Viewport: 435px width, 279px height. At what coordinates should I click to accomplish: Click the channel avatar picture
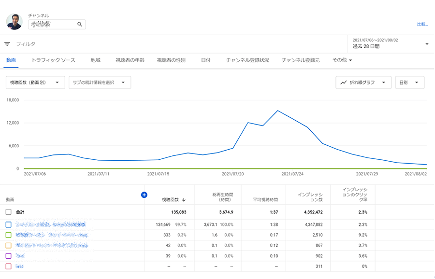tap(14, 21)
